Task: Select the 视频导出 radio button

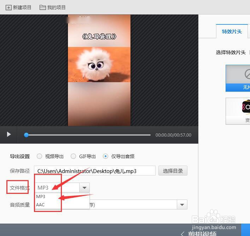Action: tap(39, 156)
